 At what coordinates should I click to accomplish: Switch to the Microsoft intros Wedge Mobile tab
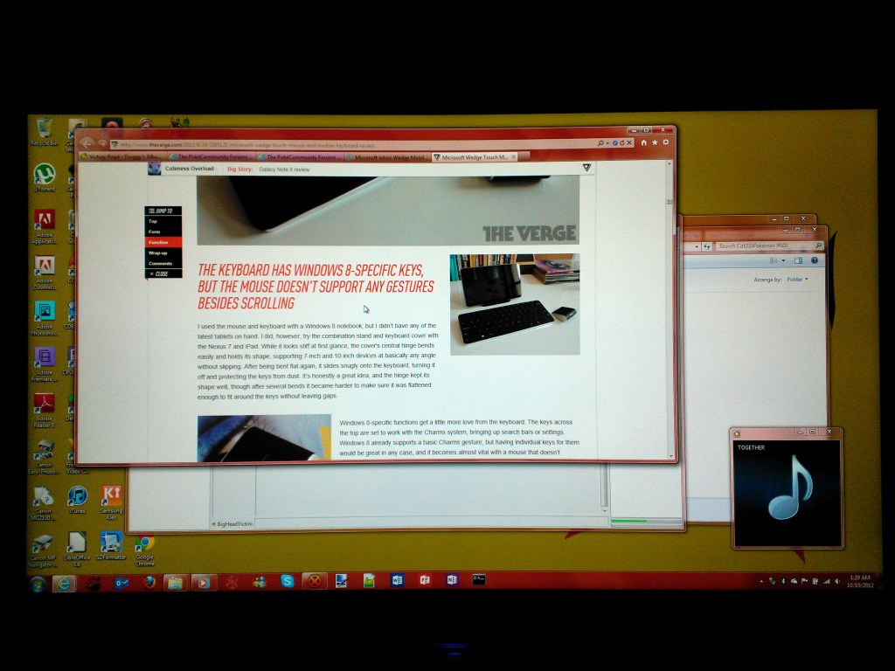click(x=387, y=157)
